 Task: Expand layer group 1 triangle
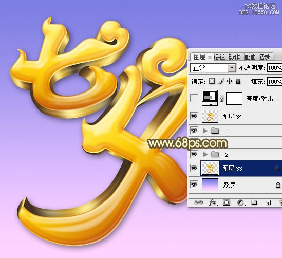(205, 131)
